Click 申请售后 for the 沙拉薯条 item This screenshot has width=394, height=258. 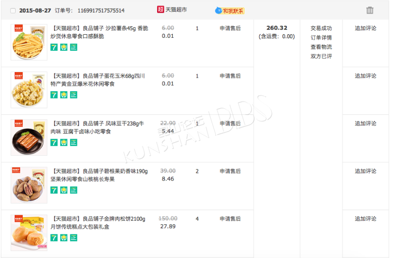click(x=230, y=28)
